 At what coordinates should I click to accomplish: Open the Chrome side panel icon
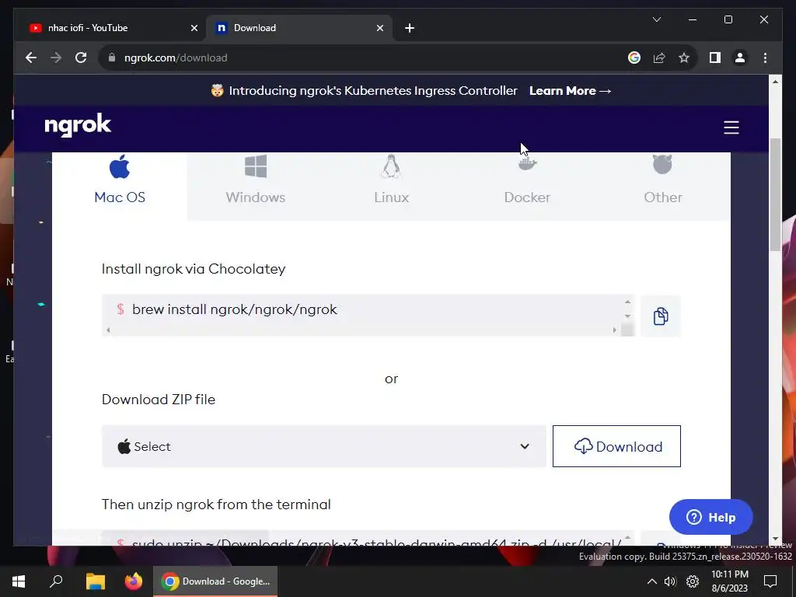(715, 58)
